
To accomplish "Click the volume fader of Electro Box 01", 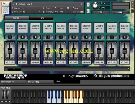I will 10,51.
